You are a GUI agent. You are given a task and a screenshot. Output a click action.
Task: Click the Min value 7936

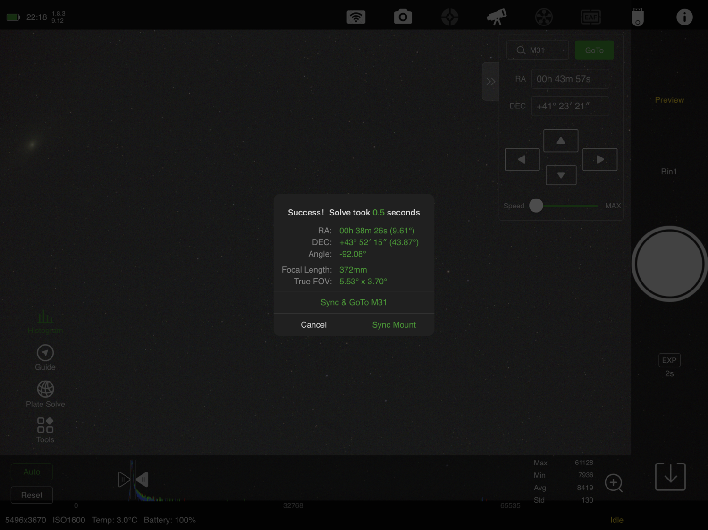585,475
